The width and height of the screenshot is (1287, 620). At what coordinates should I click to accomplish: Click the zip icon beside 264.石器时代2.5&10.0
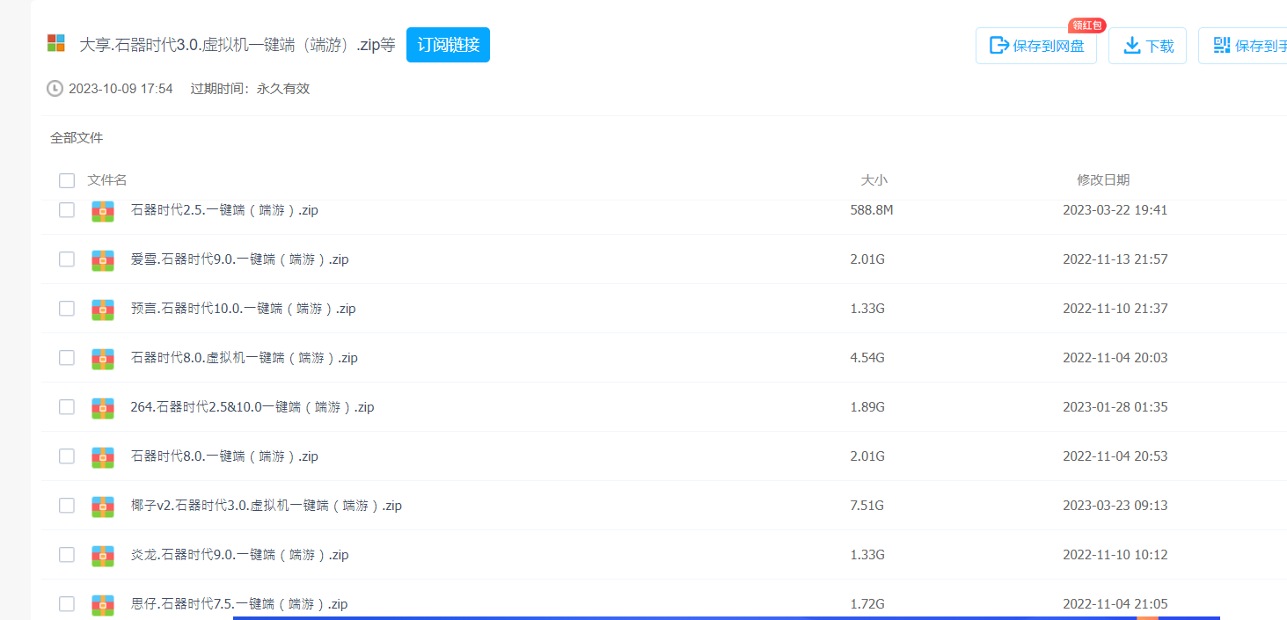click(x=103, y=407)
